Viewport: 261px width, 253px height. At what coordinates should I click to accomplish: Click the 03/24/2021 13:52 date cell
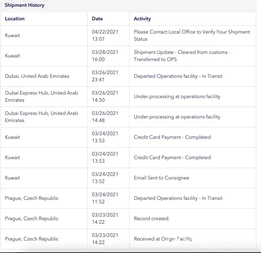pyautogui.click(x=105, y=178)
